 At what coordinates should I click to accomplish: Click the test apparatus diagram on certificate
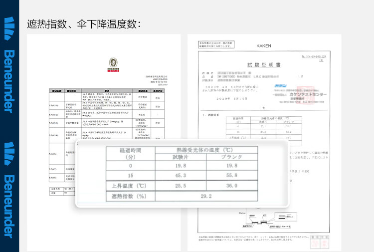268,220
